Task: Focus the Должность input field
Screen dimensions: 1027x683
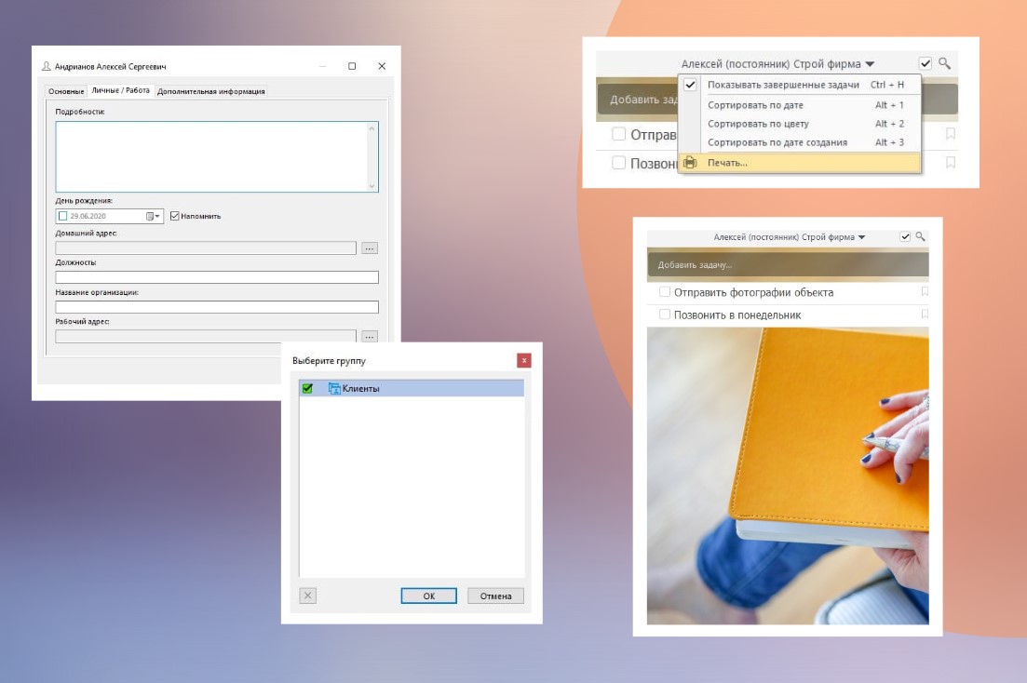Action: pos(217,277)
